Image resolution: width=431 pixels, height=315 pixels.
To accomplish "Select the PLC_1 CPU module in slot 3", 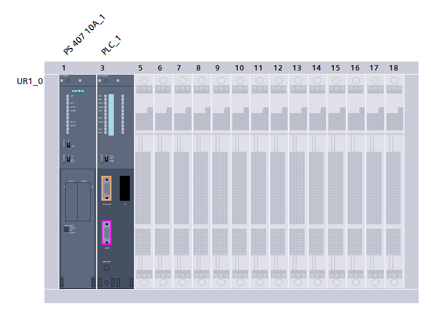I will pyautogui.click(x=116, y=182).
